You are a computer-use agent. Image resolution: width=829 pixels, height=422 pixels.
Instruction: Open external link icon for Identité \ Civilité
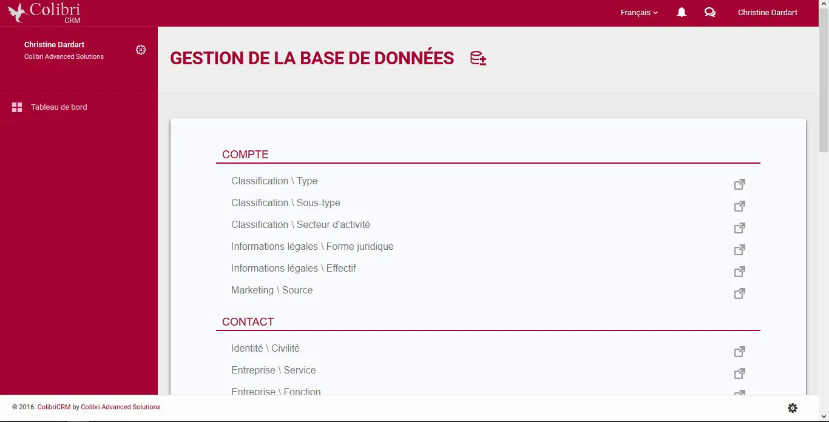pos(740,351)
